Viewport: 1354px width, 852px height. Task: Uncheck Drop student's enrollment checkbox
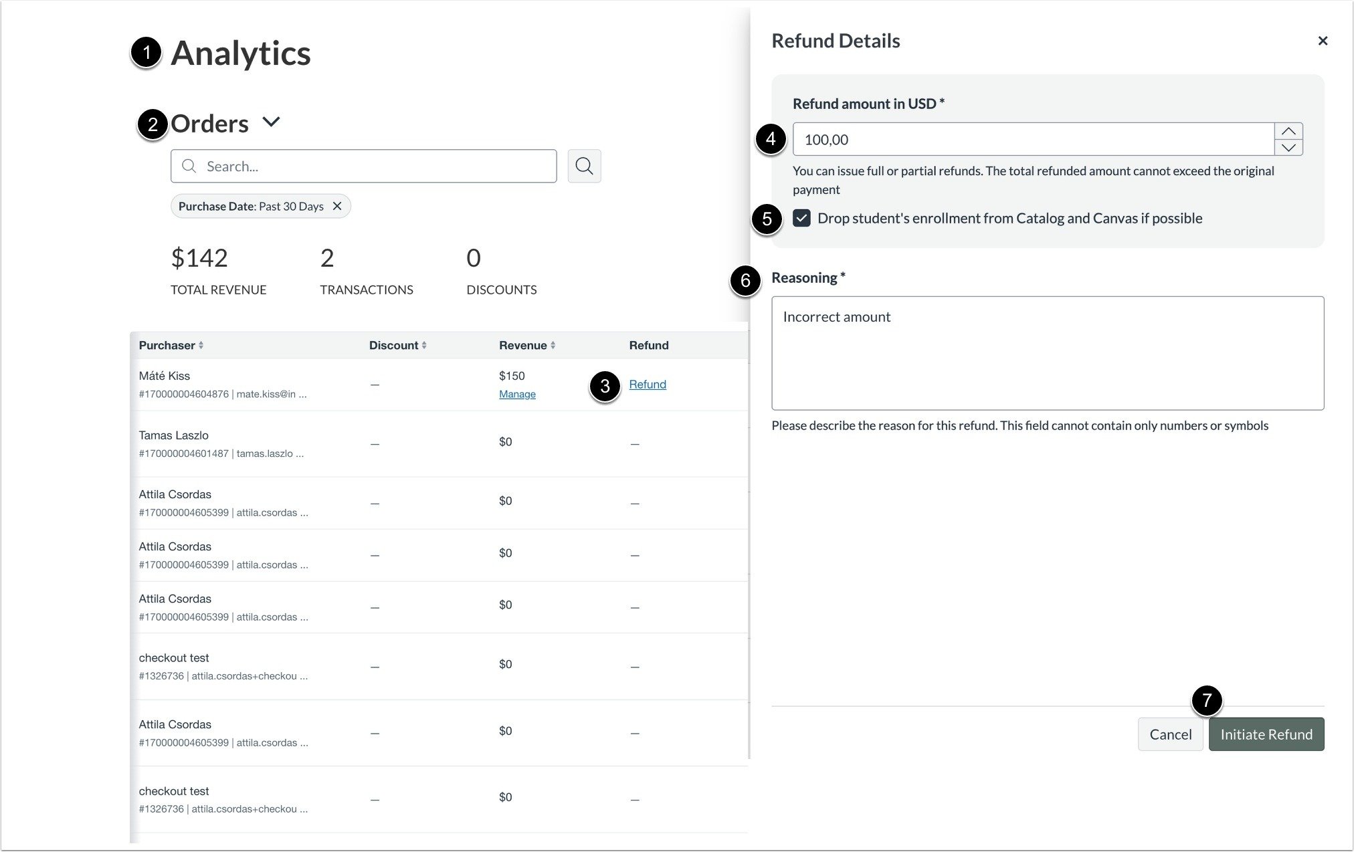(801, 218)
